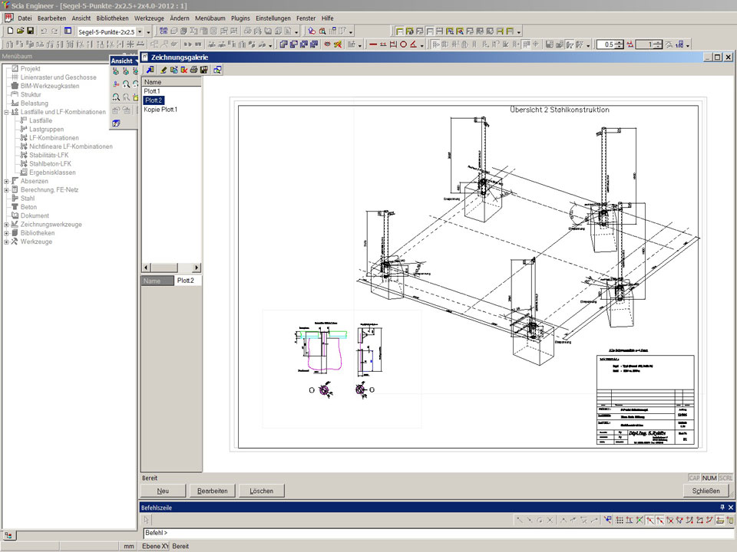Click the pencil edit icon in gallery toolbar
Viewport: 737px width, 552px height.
[164, 70]
